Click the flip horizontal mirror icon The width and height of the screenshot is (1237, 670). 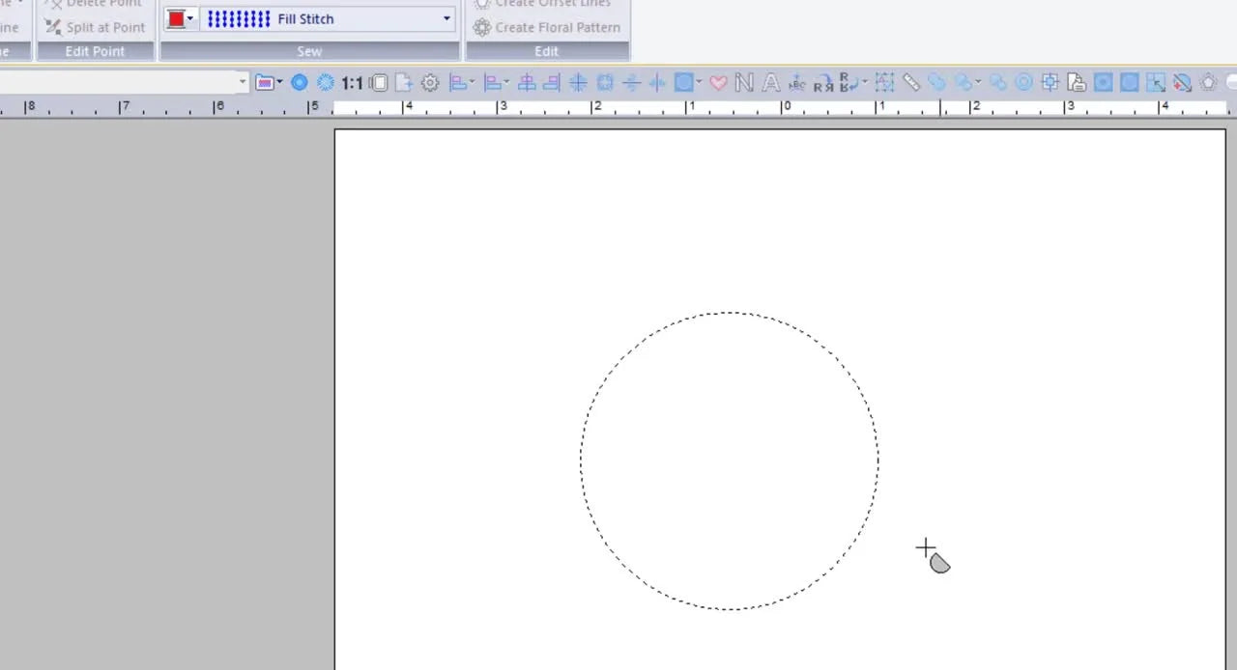(657, 83)
